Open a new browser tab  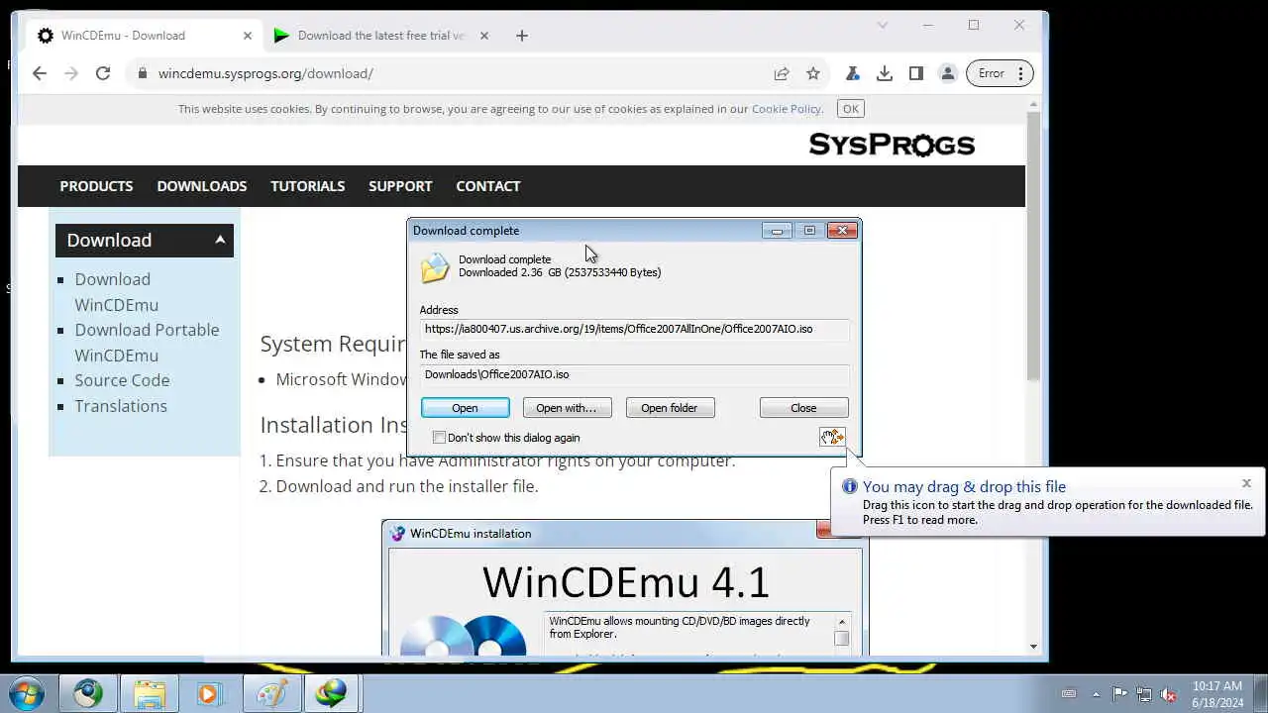[x=522, y=36]
